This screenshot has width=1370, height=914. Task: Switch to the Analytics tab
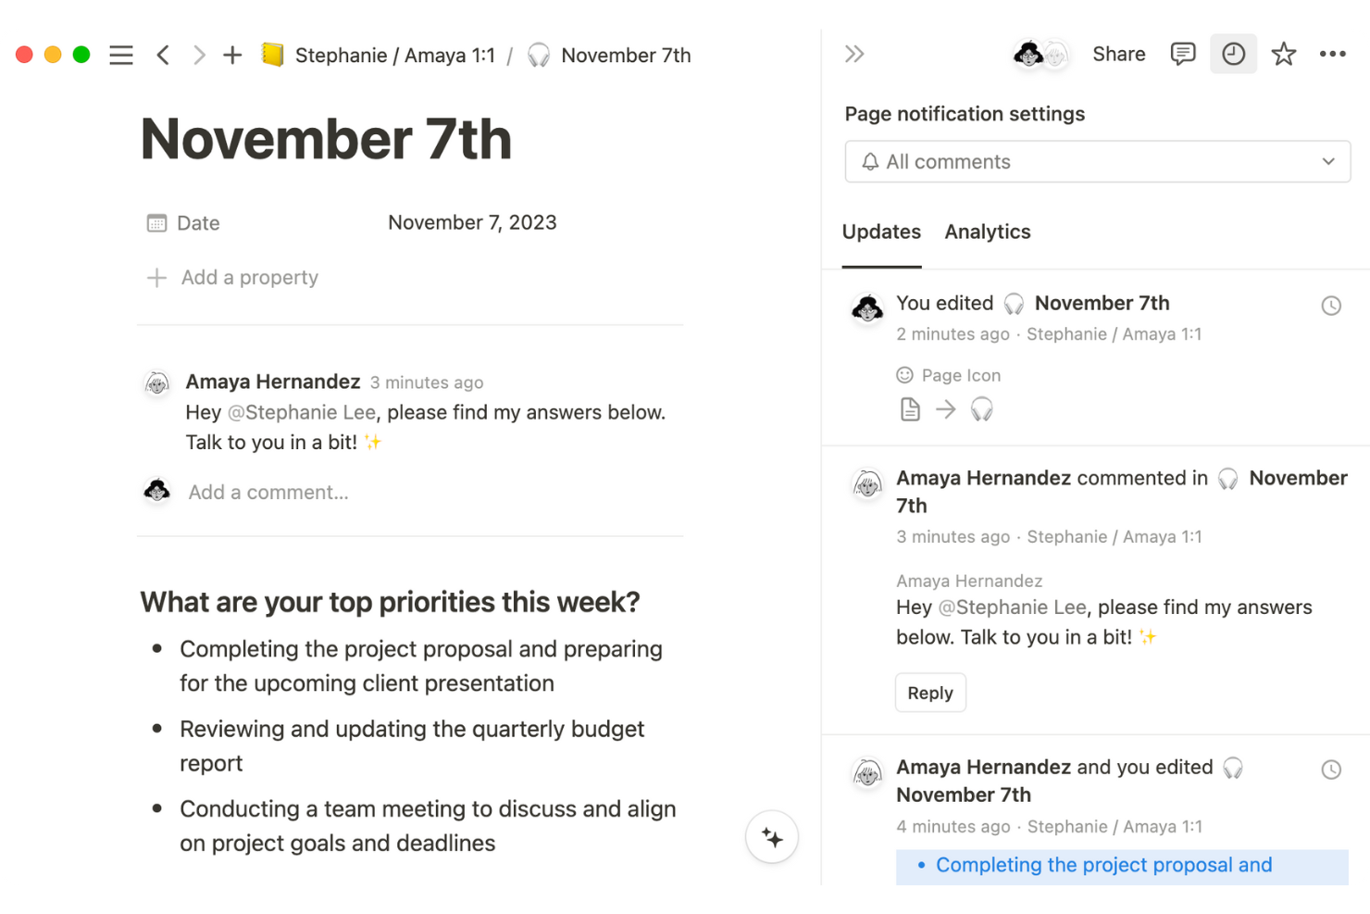987,232
